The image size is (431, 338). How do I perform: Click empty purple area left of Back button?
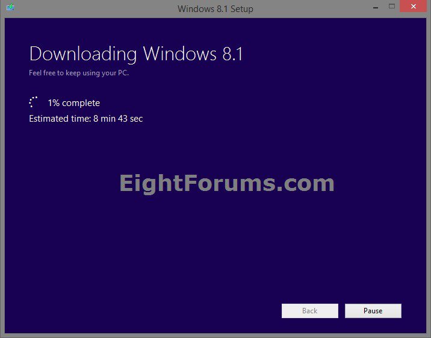coord(150,311)
